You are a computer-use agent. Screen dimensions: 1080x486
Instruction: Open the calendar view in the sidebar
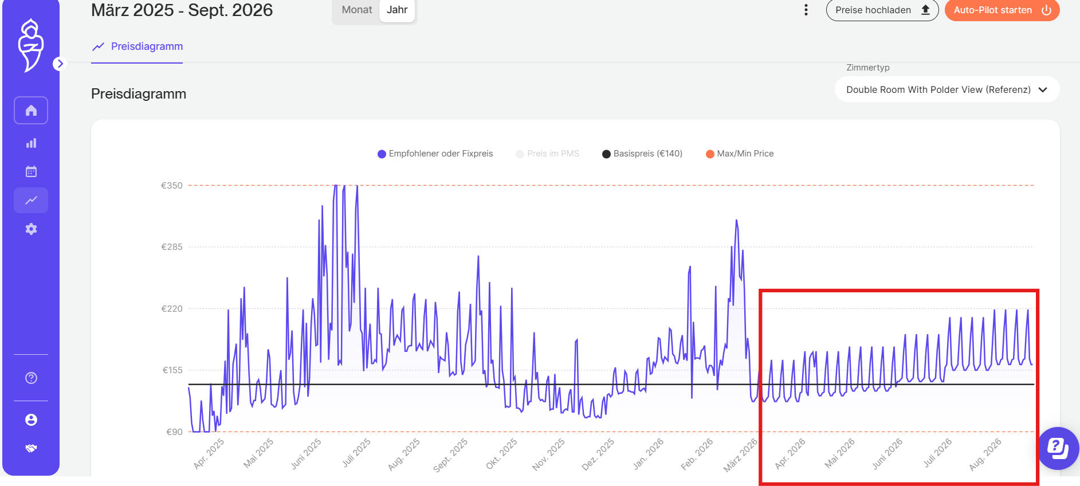tap(31, 171)
